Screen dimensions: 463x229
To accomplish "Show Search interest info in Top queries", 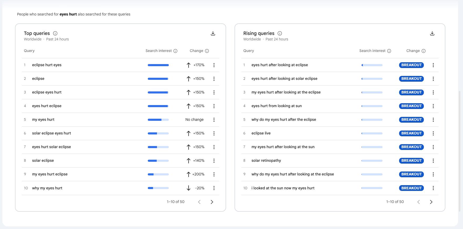I will pyautogui.click(x=175, y=51).
